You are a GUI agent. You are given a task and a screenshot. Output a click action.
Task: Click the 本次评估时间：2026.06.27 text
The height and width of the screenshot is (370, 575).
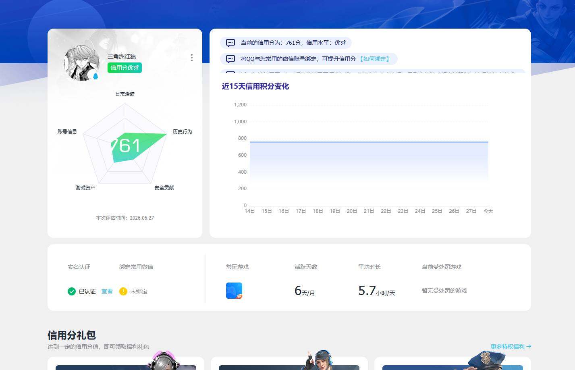(125, 218)
